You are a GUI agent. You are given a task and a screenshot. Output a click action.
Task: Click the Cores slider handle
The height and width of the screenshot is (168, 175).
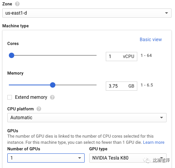12,55
